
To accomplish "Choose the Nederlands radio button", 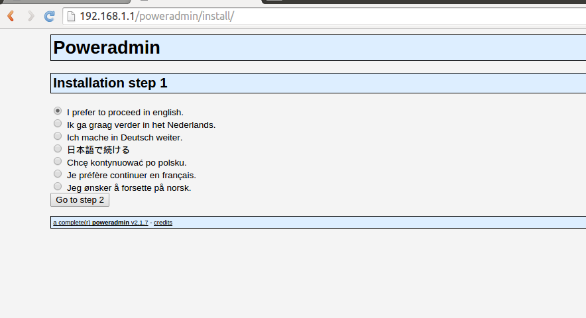I will tap(58, 123).
